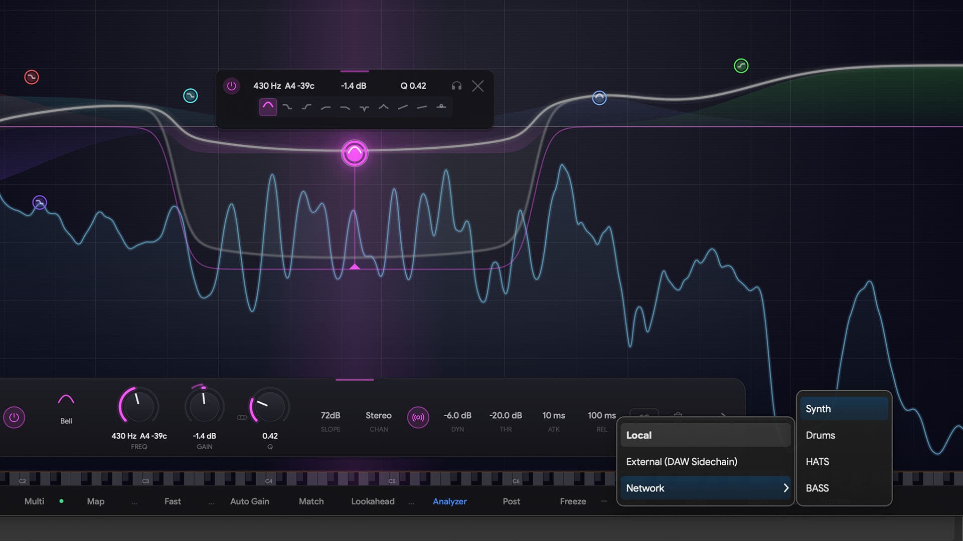Viewport: 963px width, 541px height.
Task: Toggle the band power button in bottom panel
Action: [15, 417]
